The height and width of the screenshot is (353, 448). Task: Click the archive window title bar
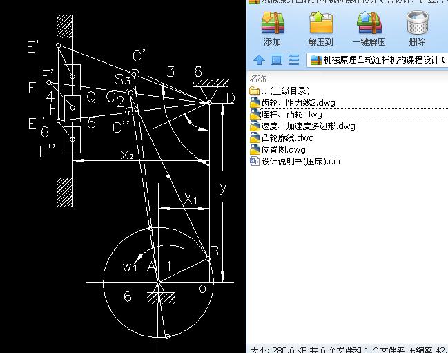345,3
